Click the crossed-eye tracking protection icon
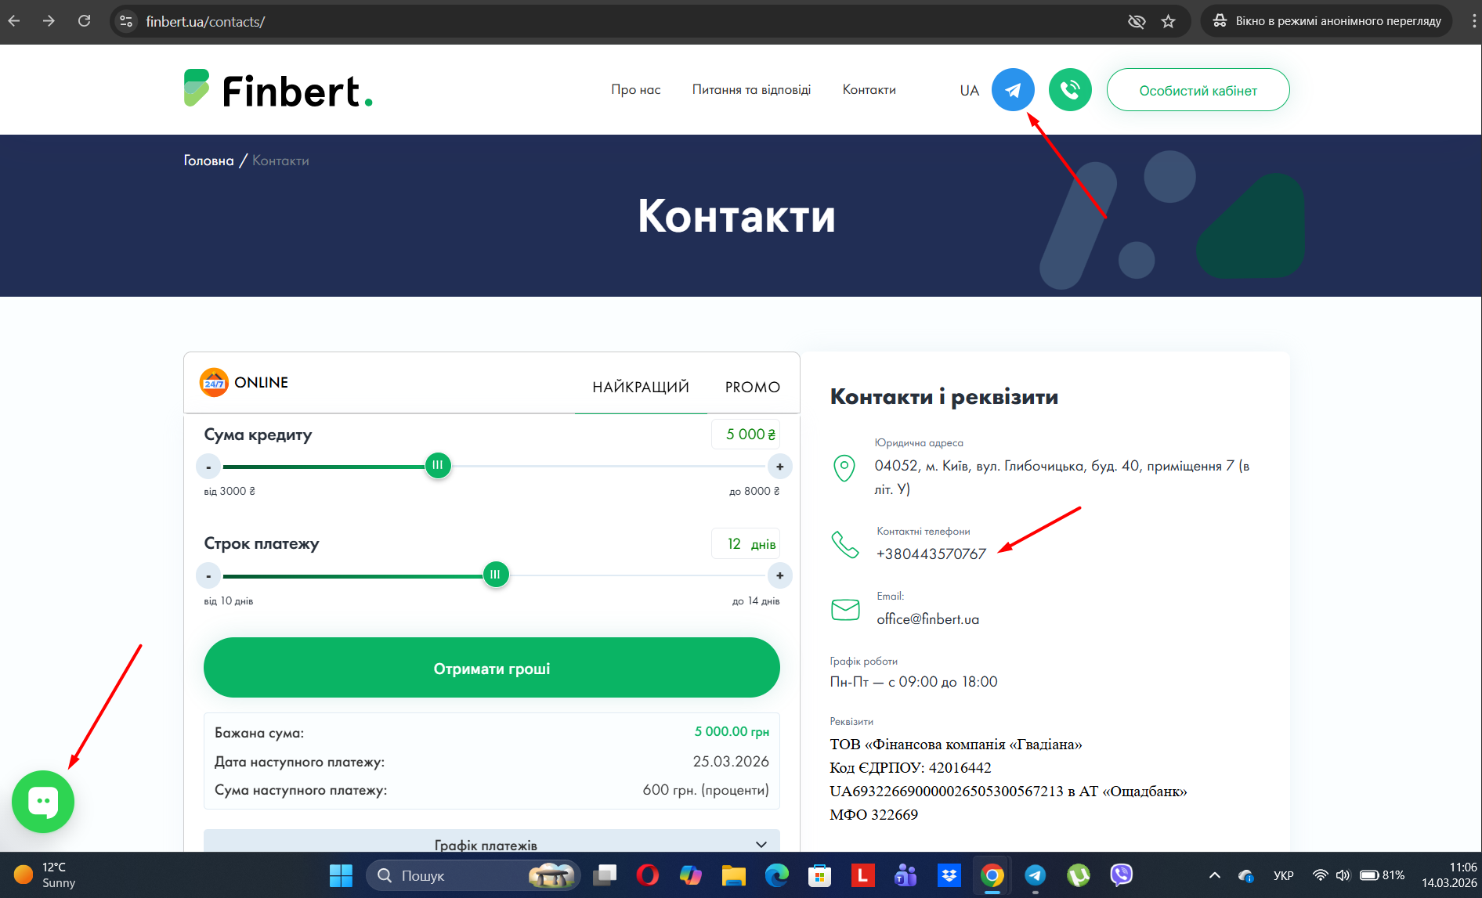 (1137, 21)
